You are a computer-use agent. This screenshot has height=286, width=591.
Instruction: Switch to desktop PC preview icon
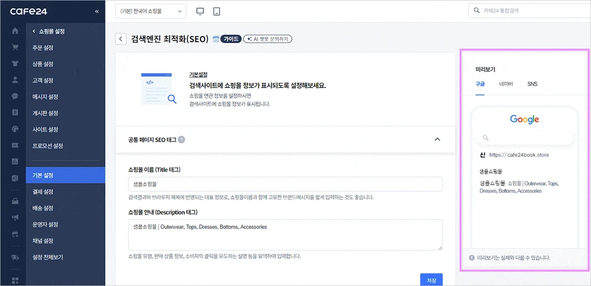point(200,11)
